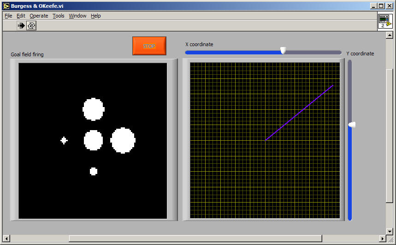396x245 pixels.
Task: Click the small cross-shaped white dot
Action: (x=64, y=140)
